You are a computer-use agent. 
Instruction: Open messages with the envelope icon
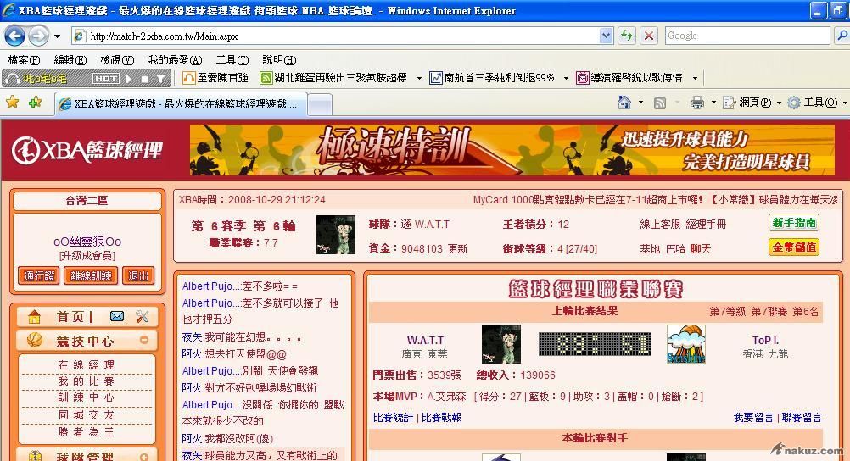116,316
